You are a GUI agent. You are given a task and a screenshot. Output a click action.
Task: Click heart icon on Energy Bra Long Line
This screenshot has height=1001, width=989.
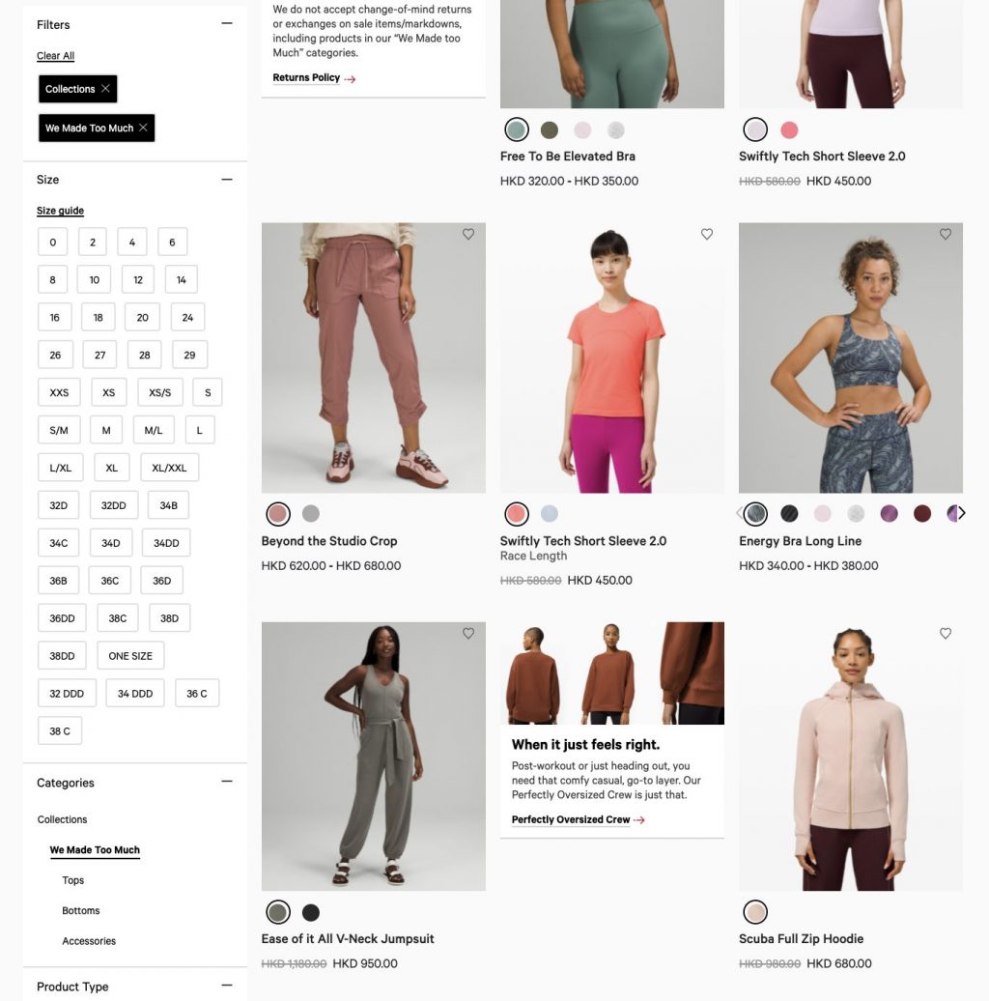tap(946, 234)
